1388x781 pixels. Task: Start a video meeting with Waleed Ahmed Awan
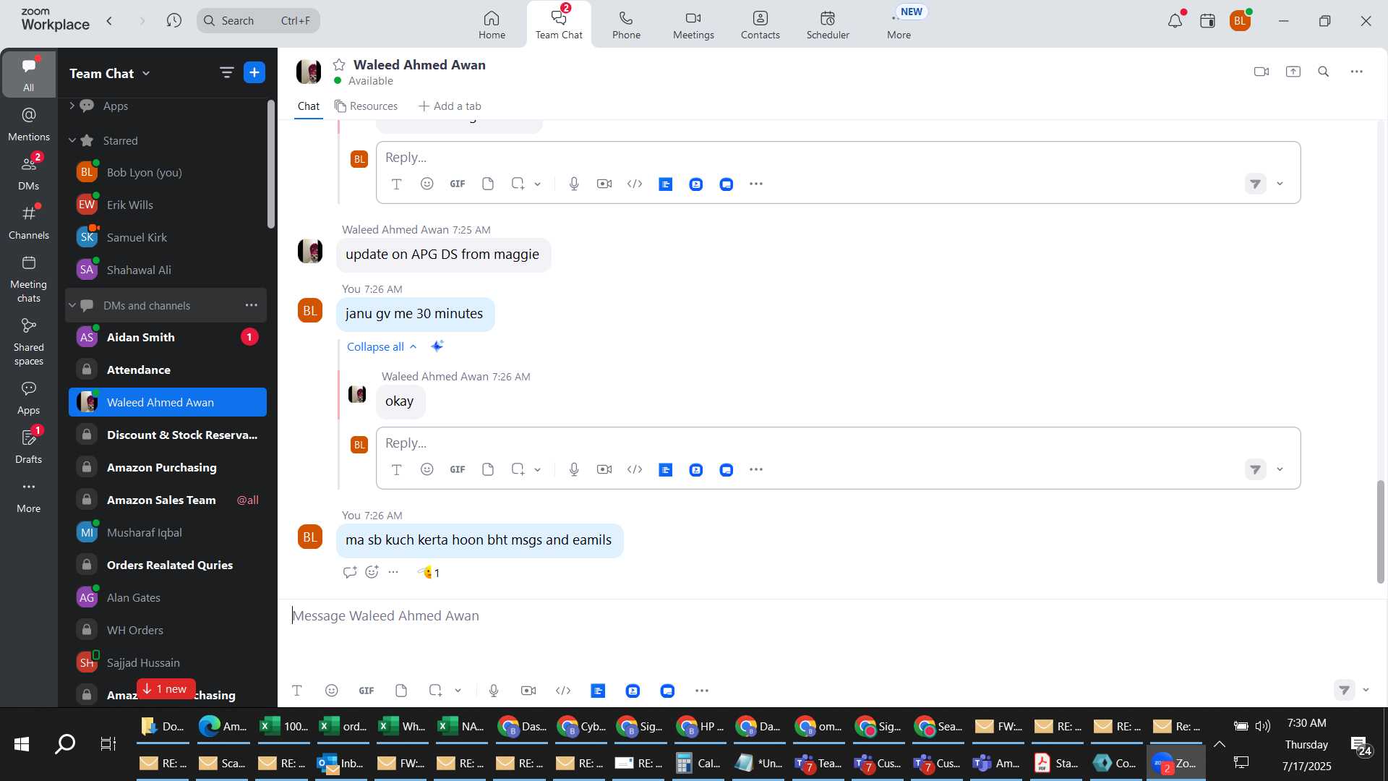tap(1261, 72)
